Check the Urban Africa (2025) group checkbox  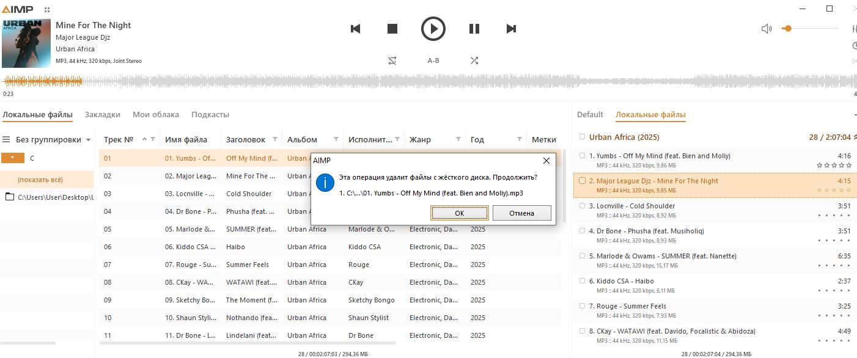coord(583,137)
